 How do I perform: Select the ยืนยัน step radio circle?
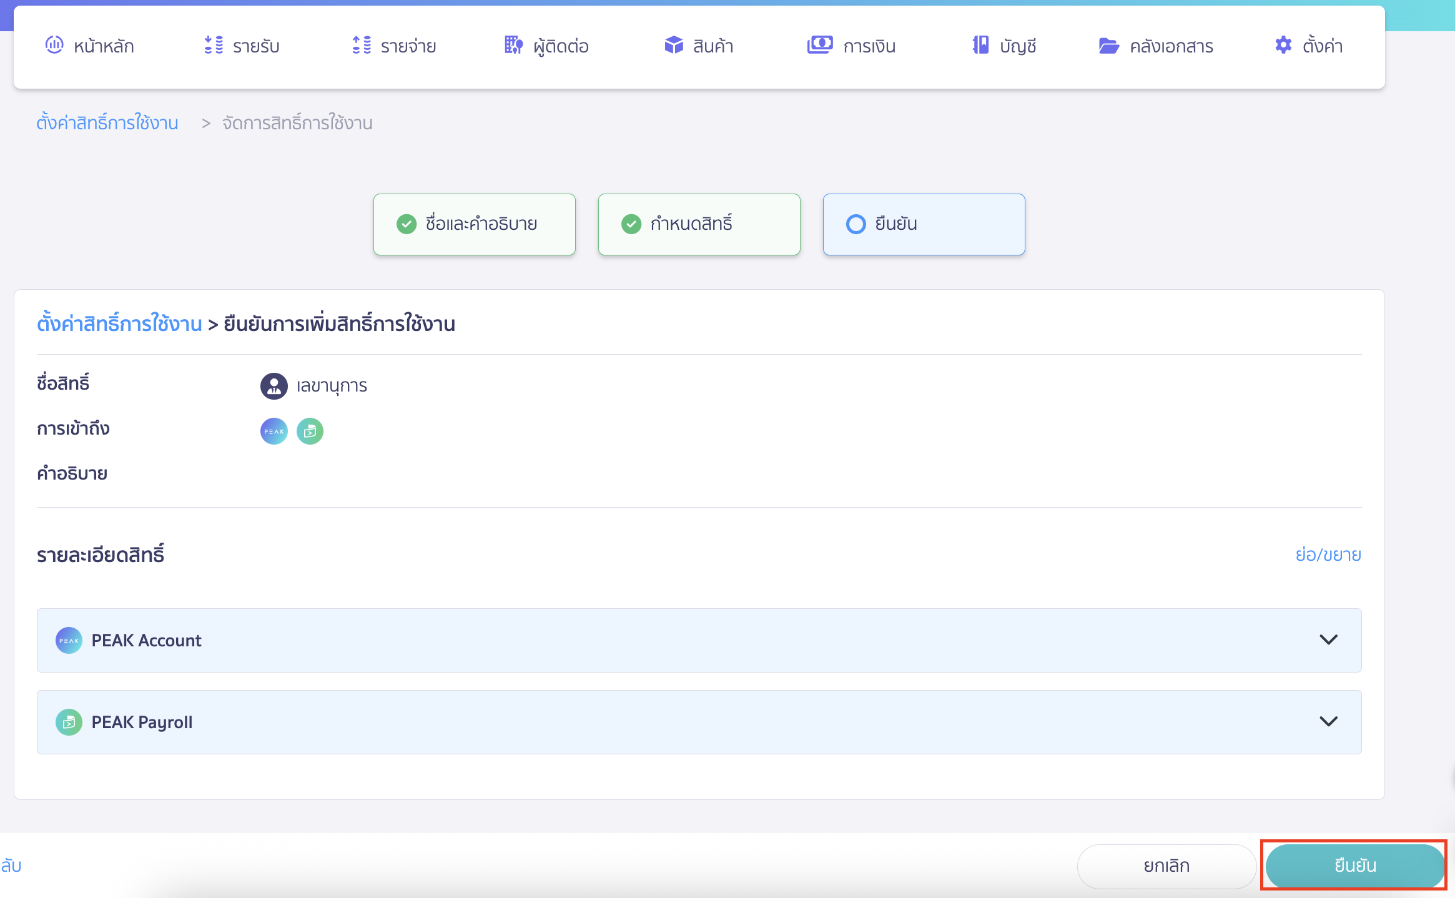(856, 224)
